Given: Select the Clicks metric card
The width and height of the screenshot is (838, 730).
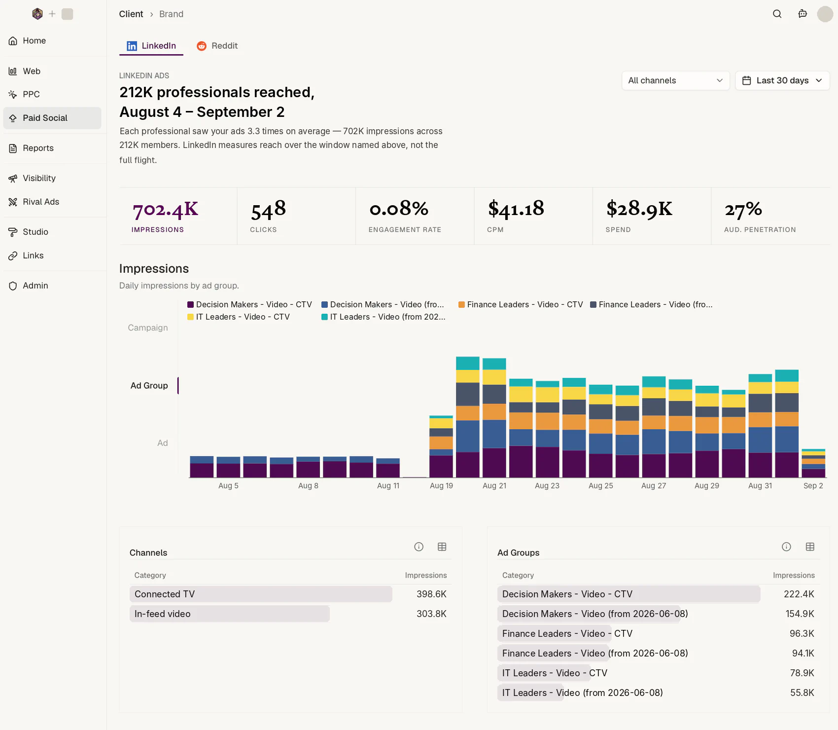Looking at the screenshot, I should 296,216.
